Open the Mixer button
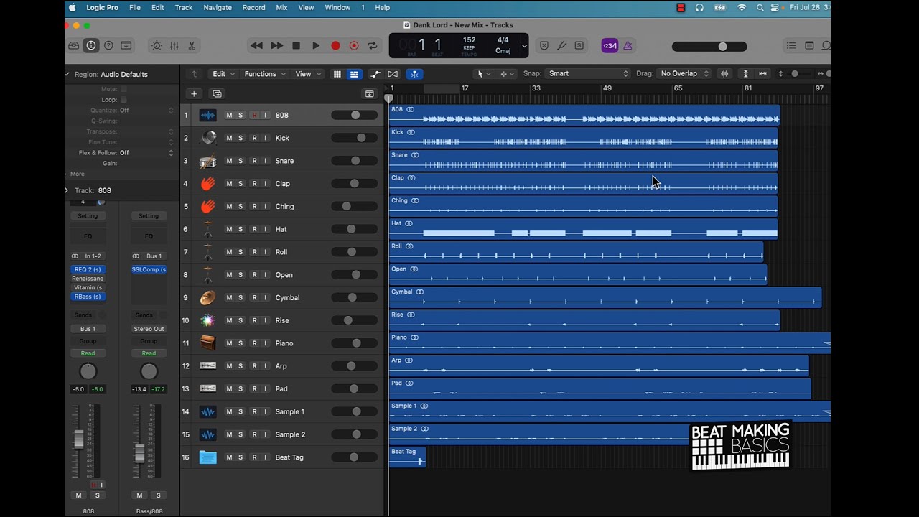The image size is (919, 517). pos(174,45)
